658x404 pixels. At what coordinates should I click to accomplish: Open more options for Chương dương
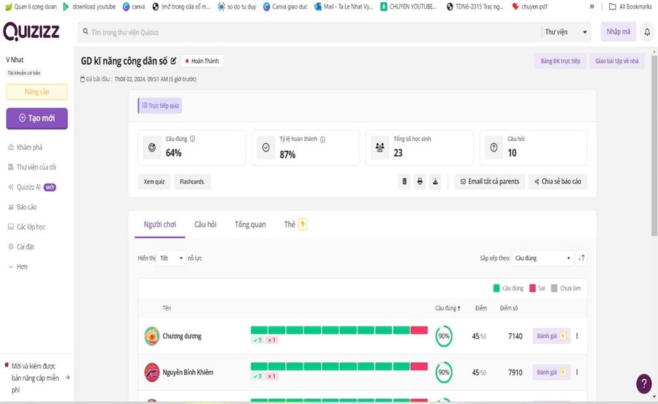click(577, 336)
